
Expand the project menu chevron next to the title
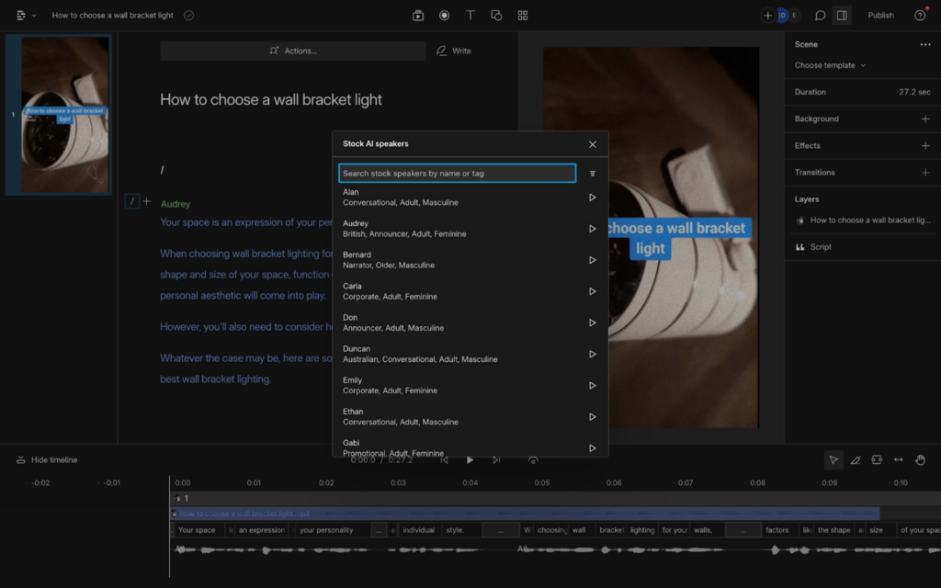tap(33, 15)
